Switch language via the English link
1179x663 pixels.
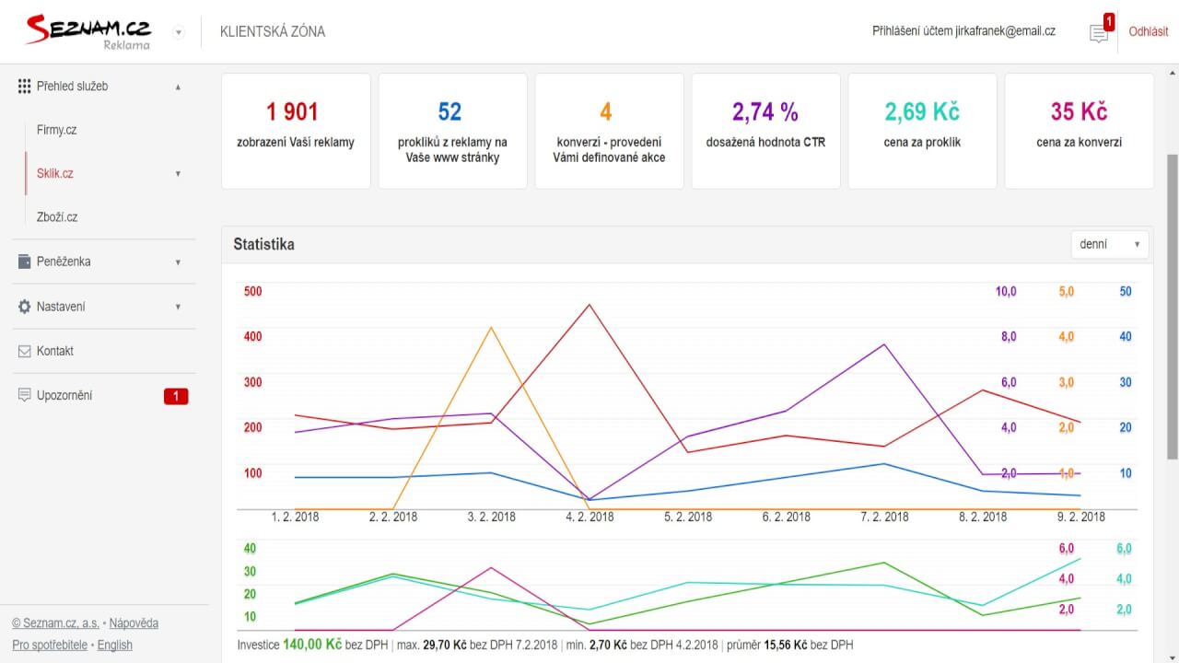[115, 646]
